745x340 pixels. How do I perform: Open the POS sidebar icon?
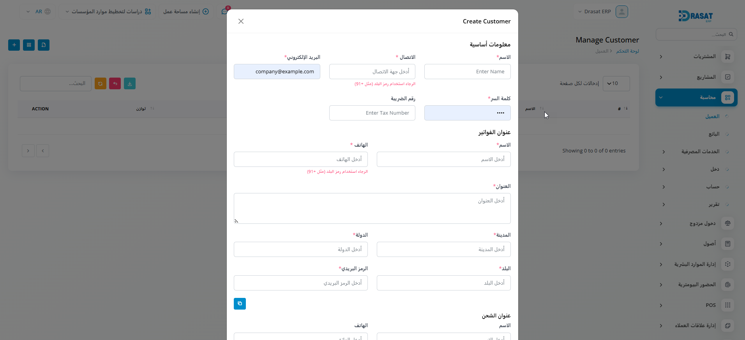pyautogui.click(x=727, y=305)
